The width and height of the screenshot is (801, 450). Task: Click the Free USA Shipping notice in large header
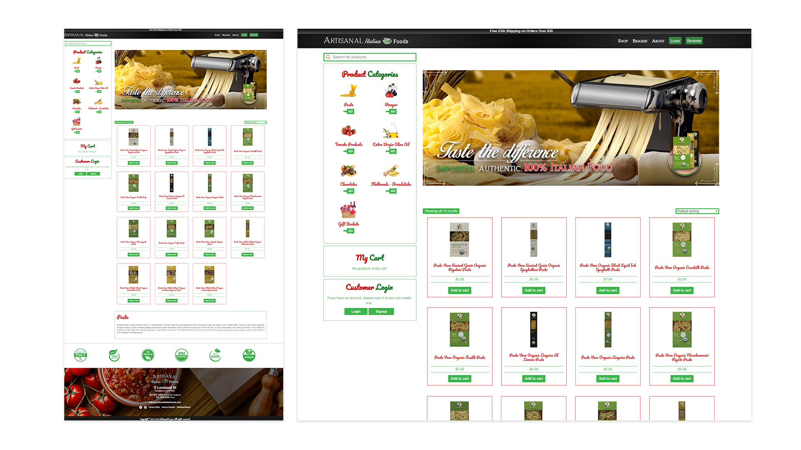point(521,31)
